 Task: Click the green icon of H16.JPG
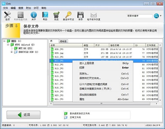pyautogui.click(x=52, y=80)
